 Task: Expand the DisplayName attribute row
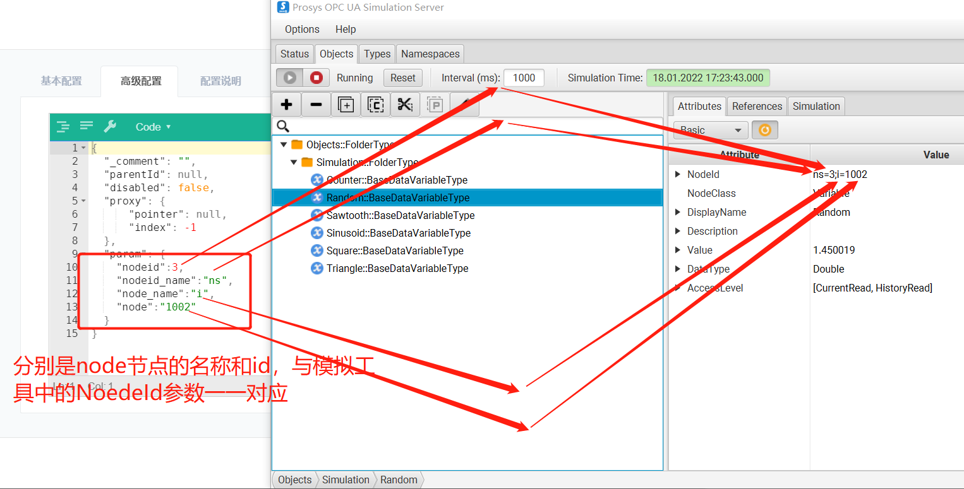click(678, 212)
